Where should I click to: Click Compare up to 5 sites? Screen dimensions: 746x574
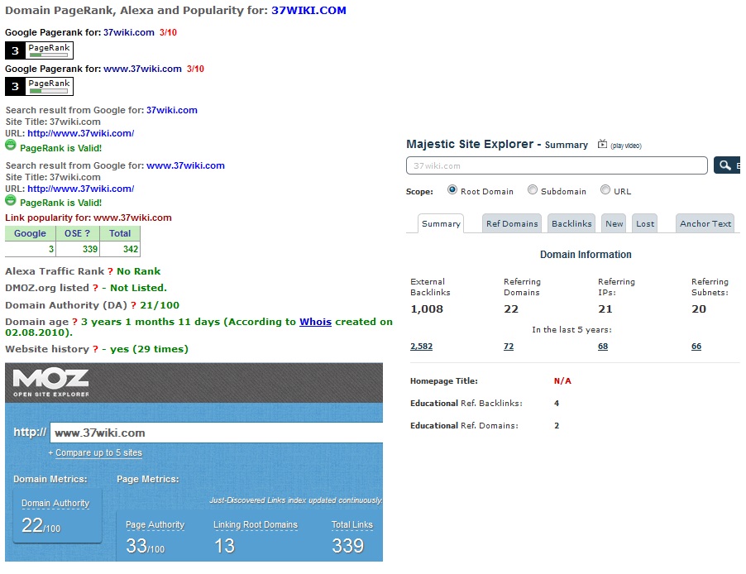tap(98, 452)
